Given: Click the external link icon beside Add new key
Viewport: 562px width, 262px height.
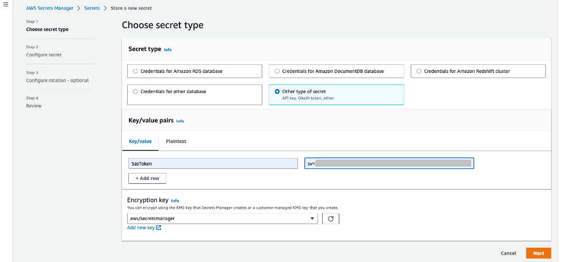Looking at the screenshot, I should click(x=159, y=228).
